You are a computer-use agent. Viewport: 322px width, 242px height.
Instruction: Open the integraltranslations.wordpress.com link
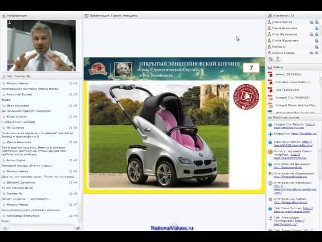tap(295, 190)
